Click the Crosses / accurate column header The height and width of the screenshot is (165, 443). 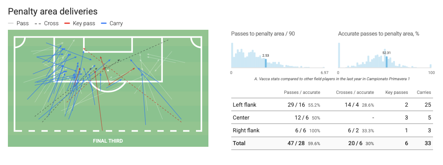coord(355,92)
